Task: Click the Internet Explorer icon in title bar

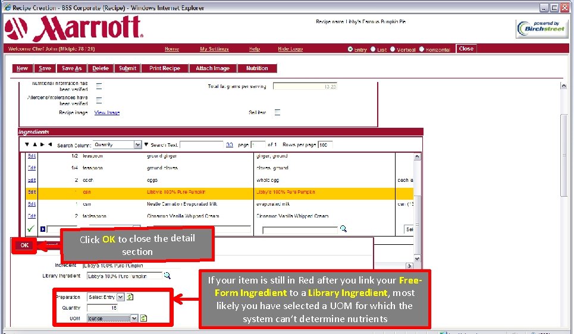Action: click(x=7, y=7)
